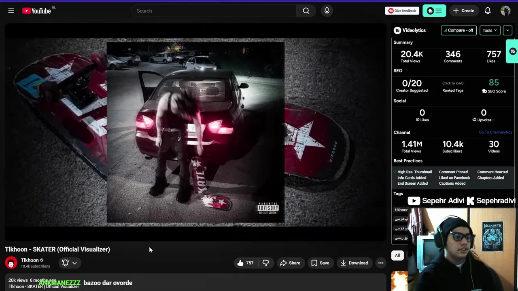This screenshot has height=291, width=518.
Task: Click the Share button
Action: pyautogui.click(x=290, y=263)
